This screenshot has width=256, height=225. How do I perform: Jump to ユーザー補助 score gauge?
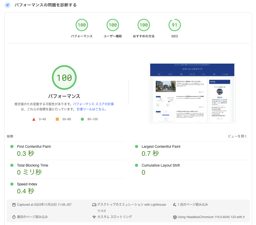[x=113, y=25]
